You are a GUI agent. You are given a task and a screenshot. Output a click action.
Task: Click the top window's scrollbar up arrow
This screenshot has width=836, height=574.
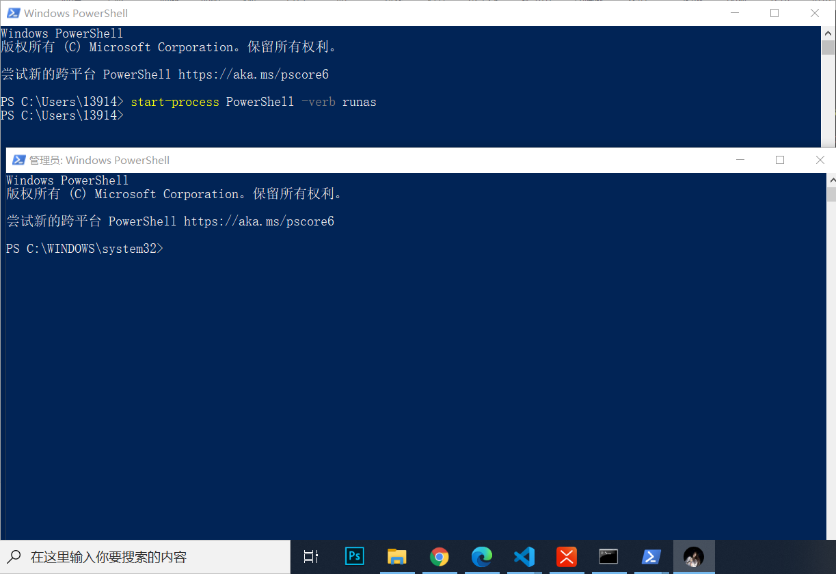(826, 32)
